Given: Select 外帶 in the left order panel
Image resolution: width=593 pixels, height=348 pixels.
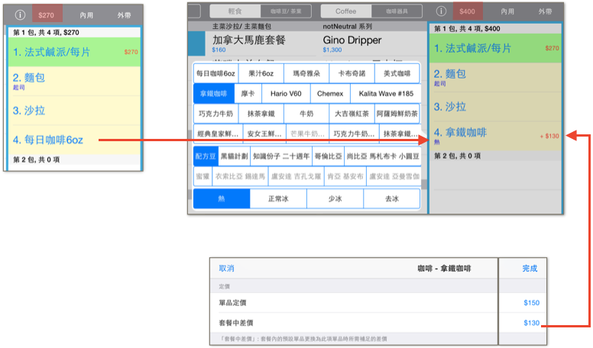Looking at the screenshot, I should pos(124,15).
